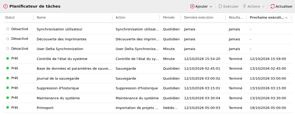Click Sauvegarde action in Journal de la sauvegarde row
The height and width of the screenshot is (115, 295).
pos(126,79)
